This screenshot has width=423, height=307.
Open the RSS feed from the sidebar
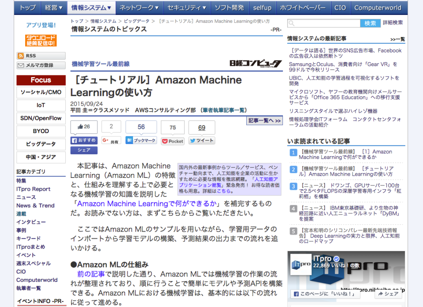pyautogui.click(x=41, y=55)
